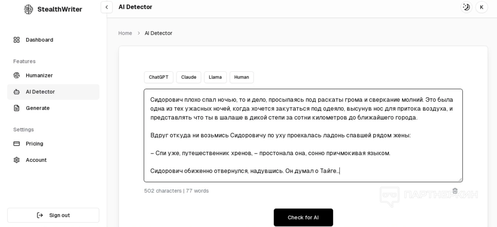Load the Llama sample text
Screen dimensions: 497x227
(215, 77)
